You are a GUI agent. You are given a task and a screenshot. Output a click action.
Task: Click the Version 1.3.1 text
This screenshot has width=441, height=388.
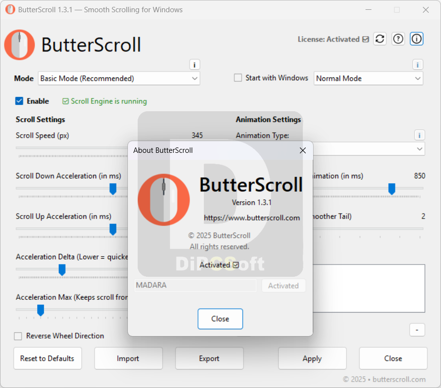point(252,202)
